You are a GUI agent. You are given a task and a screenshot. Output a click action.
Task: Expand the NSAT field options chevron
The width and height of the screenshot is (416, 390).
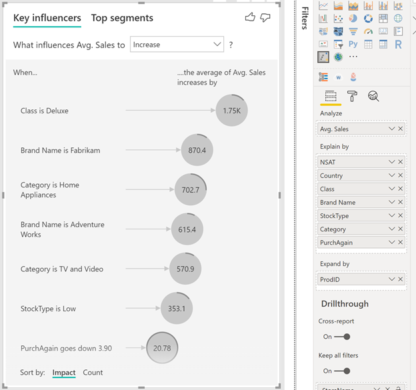392,162
